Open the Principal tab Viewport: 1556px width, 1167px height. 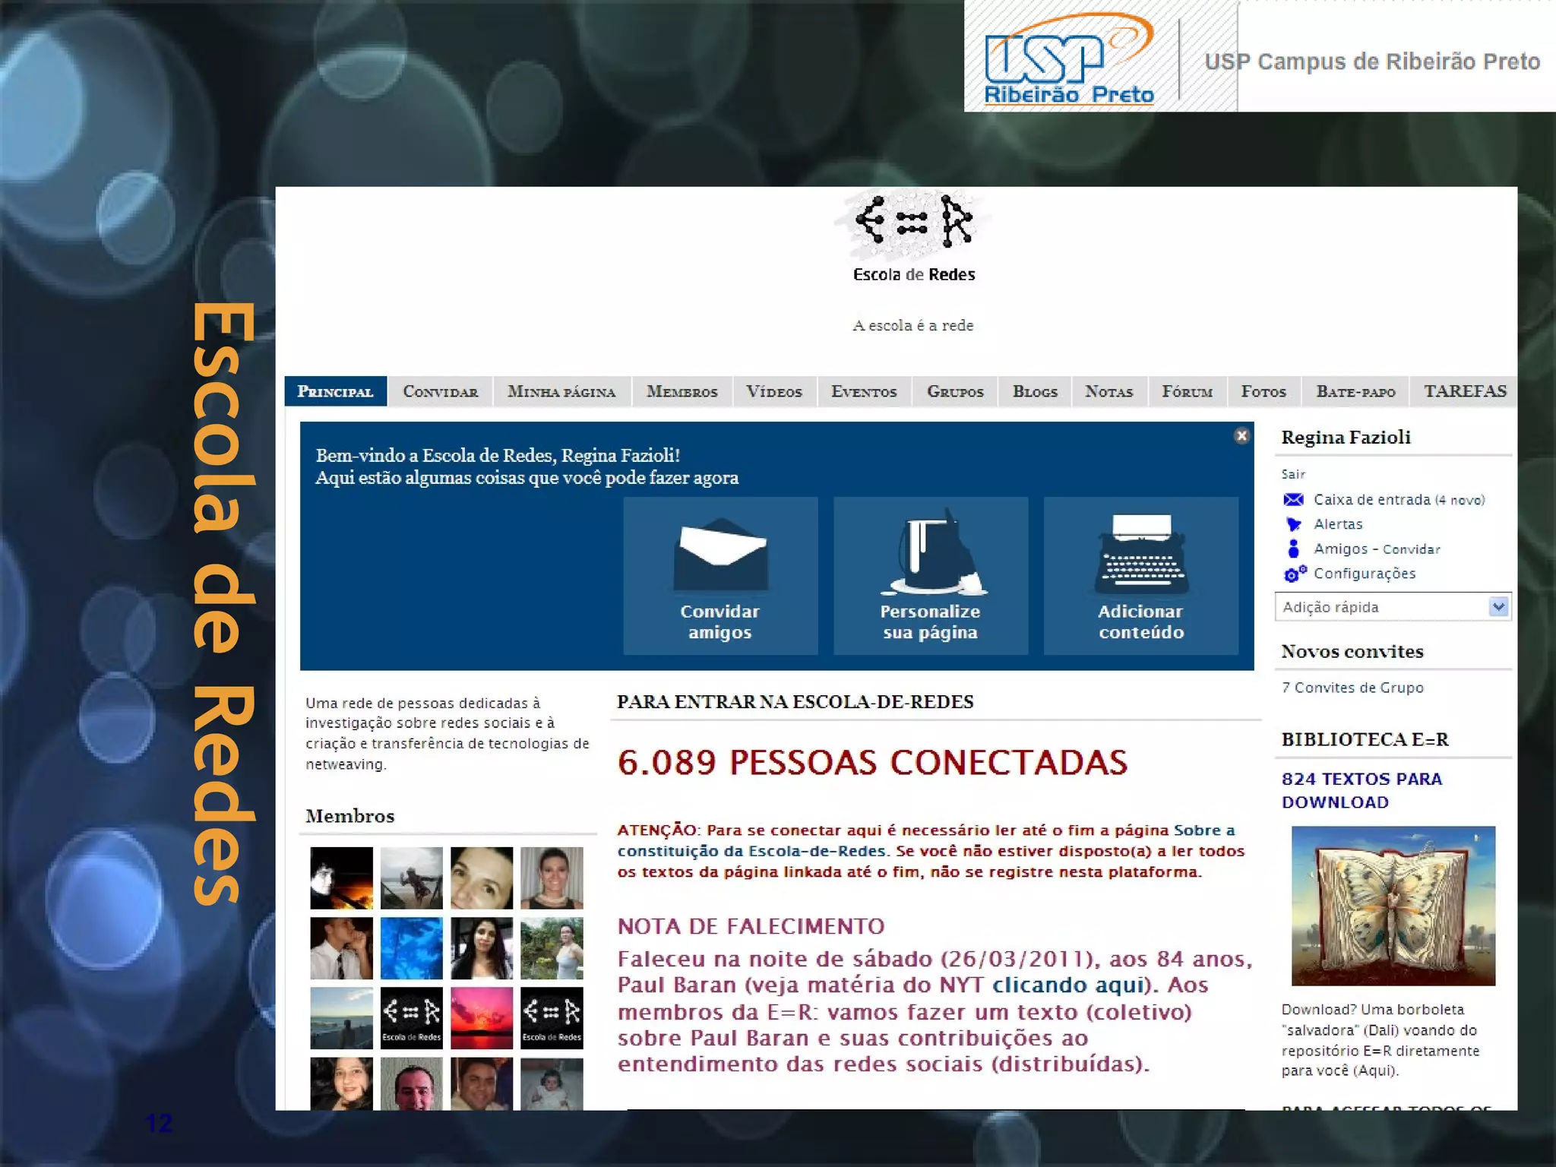(335, 392)
